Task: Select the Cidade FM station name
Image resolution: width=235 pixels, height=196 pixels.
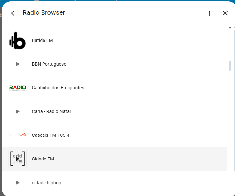Action: click(43, 159)
